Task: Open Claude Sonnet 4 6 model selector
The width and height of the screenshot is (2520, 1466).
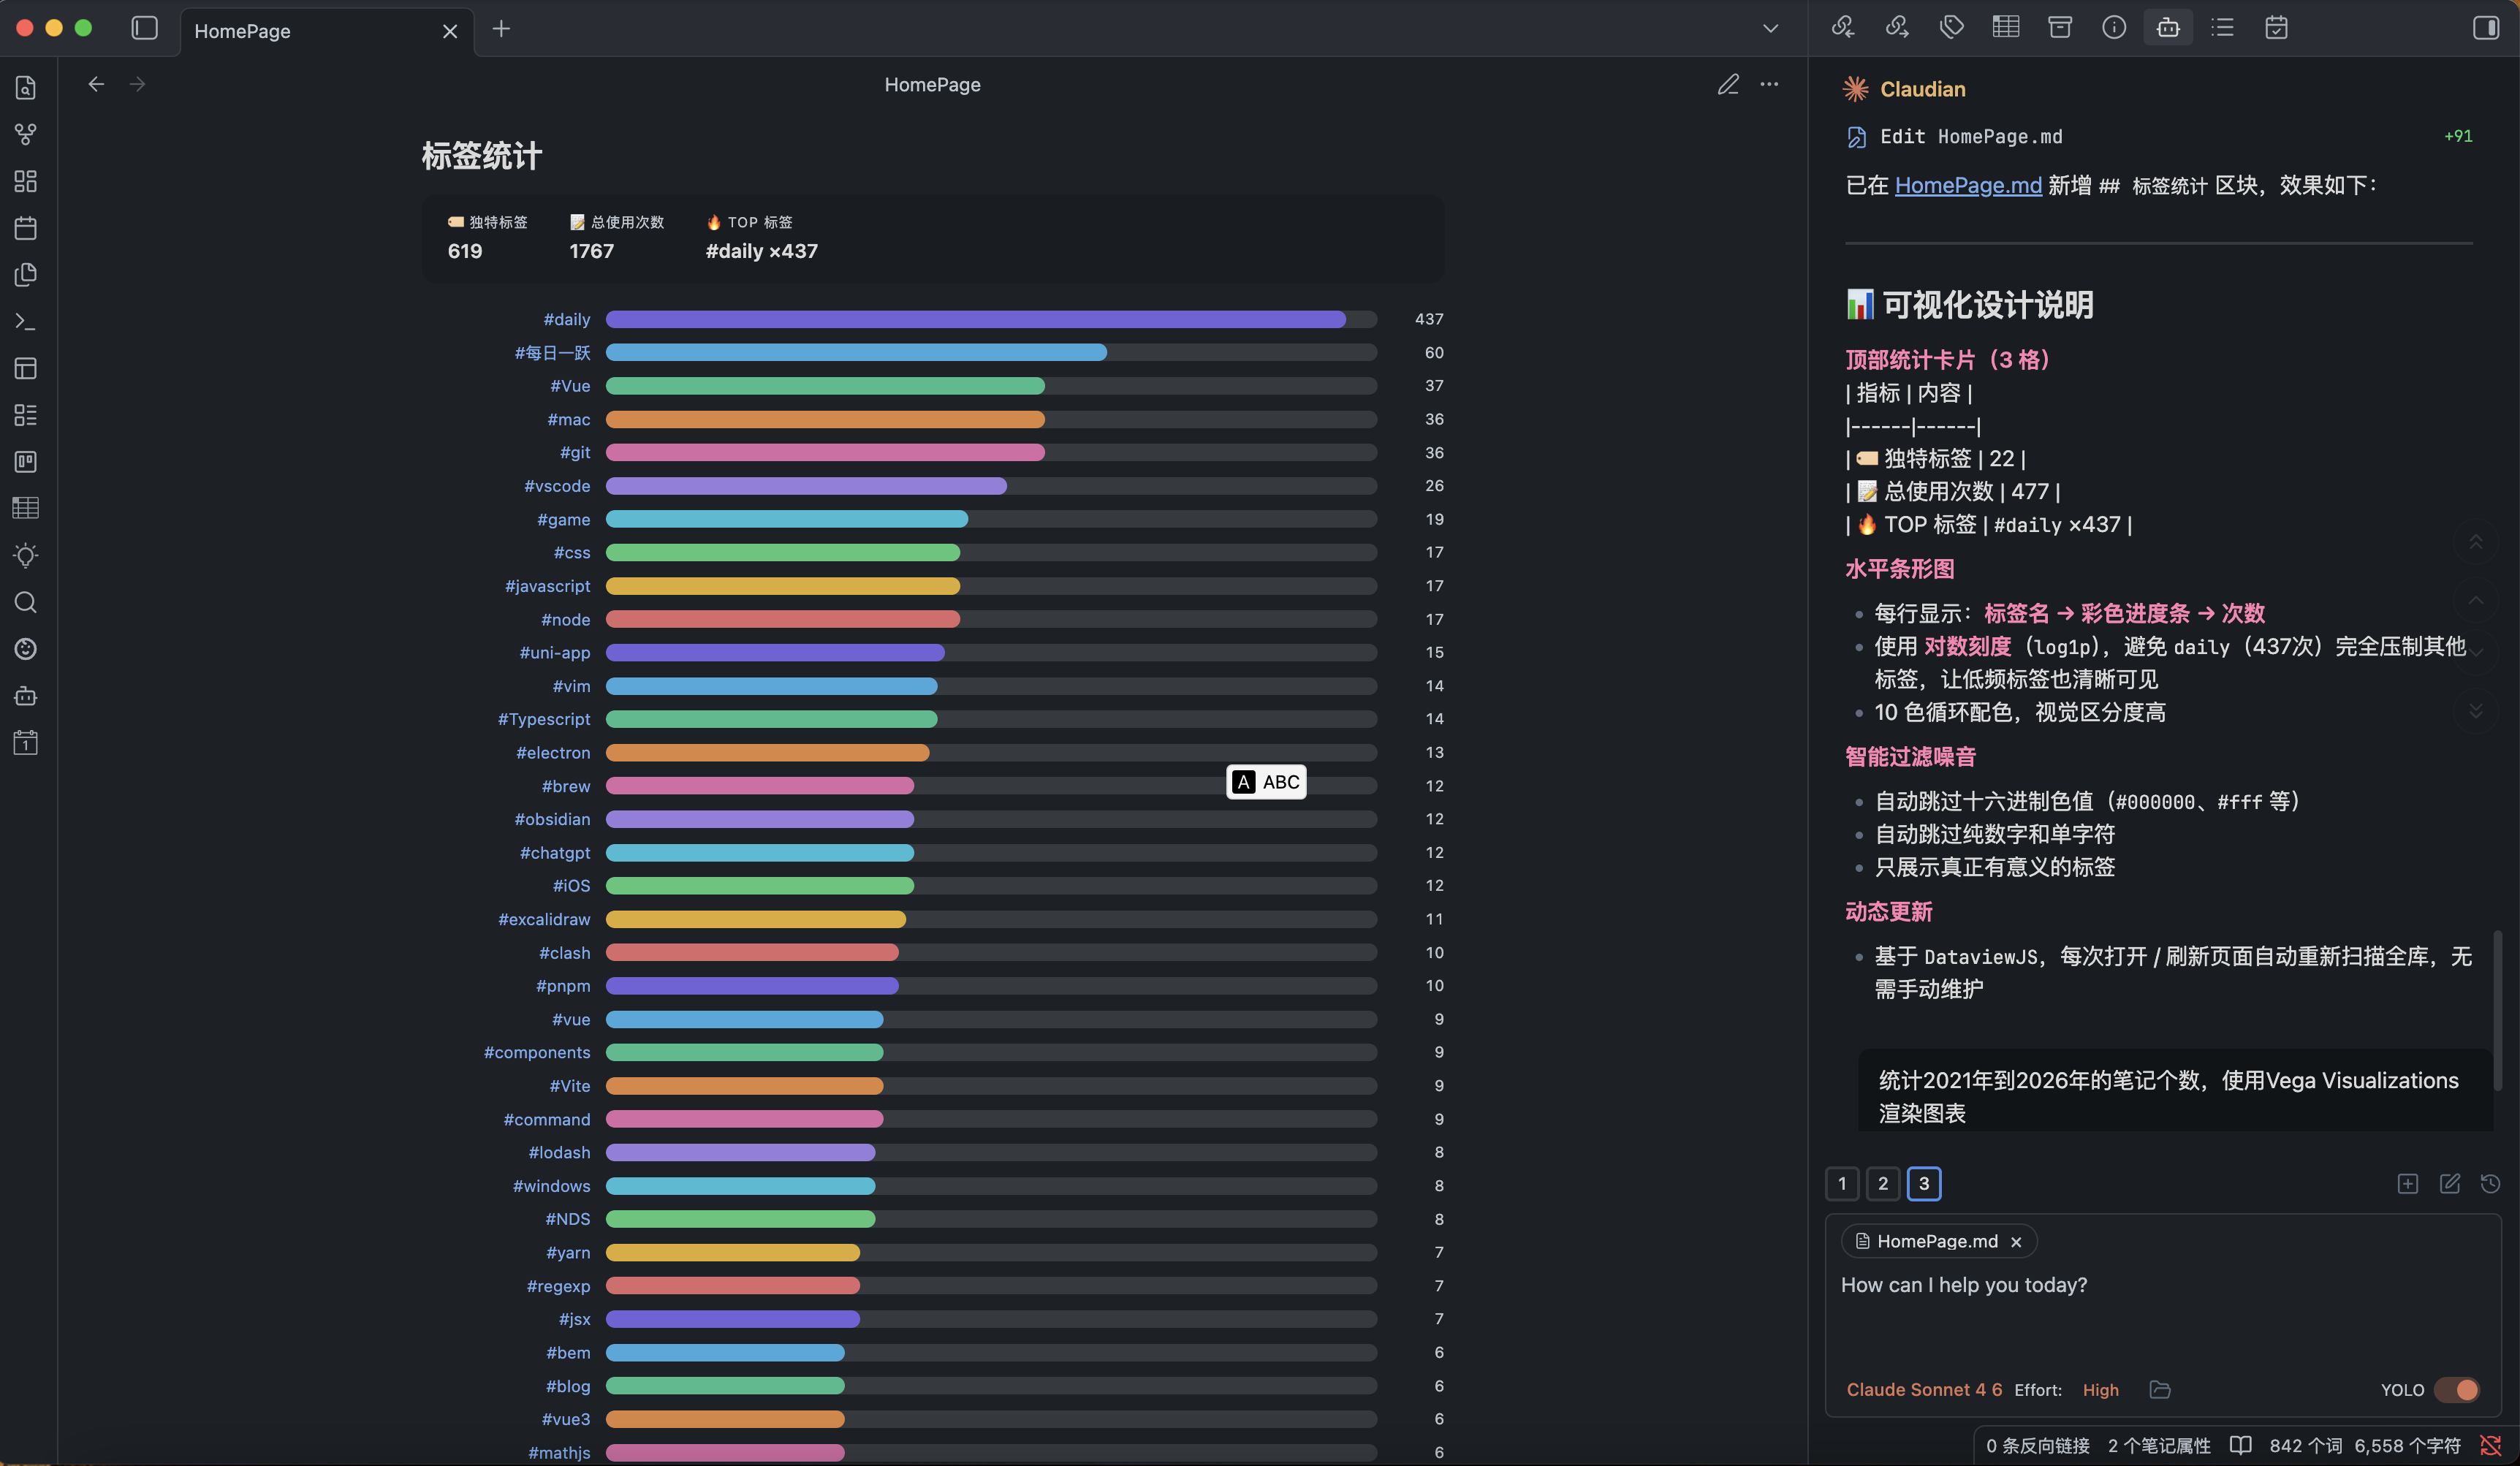Action: coord(1923,1389)
